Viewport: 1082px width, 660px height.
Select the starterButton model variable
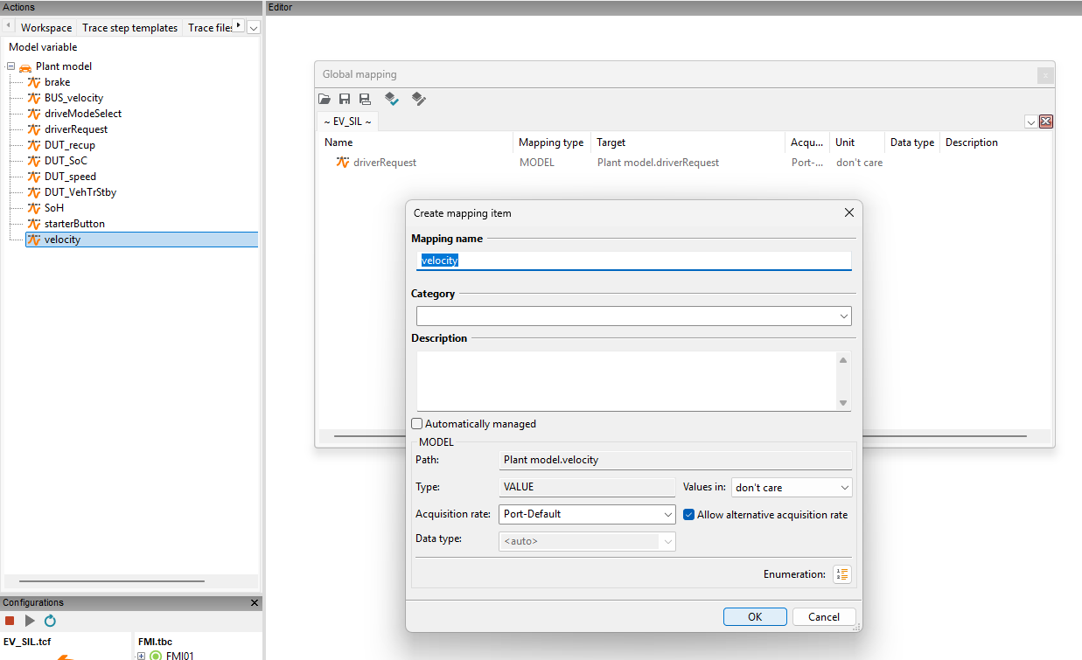74,224
